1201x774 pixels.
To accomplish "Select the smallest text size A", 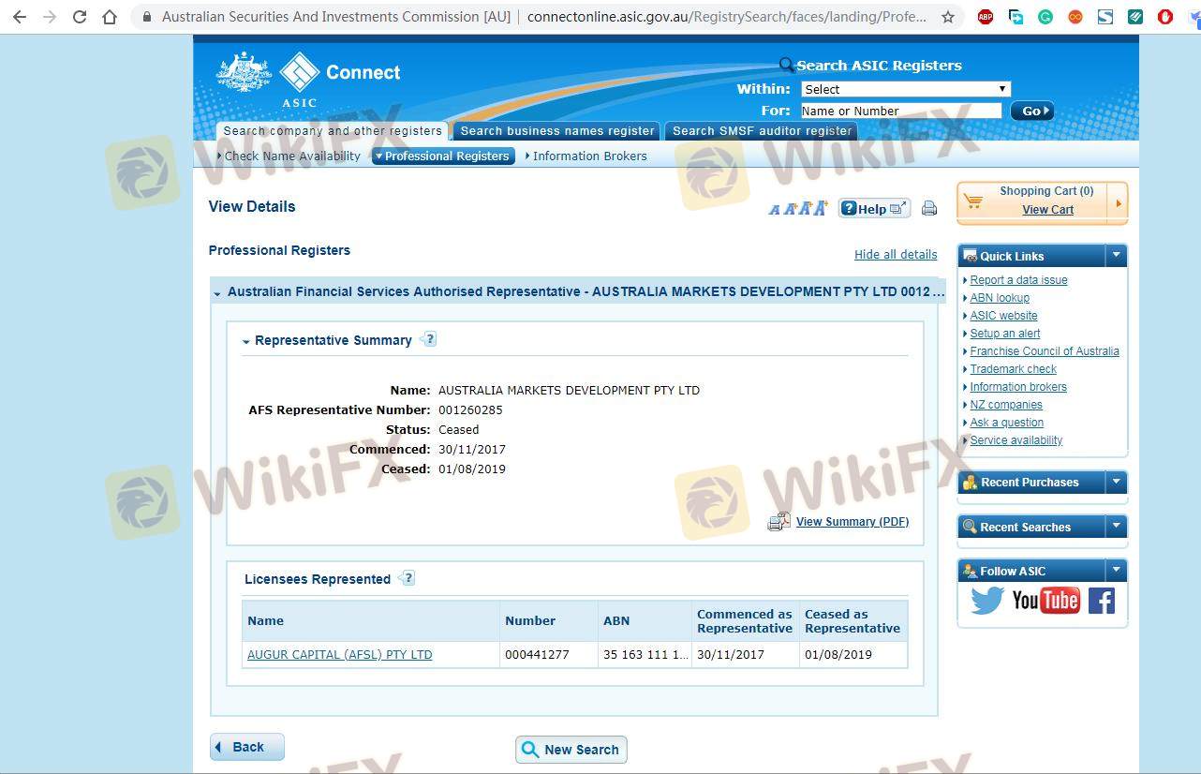I will (x=774, y=210).
